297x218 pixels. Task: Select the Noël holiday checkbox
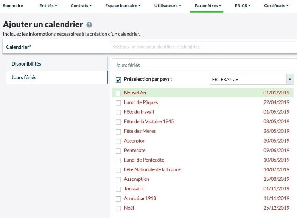click(118, 208)
